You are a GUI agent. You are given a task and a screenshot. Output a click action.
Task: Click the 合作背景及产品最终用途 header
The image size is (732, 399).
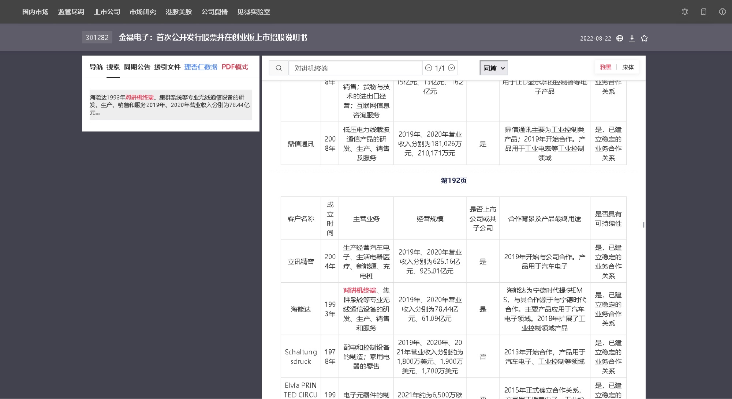(545, 219)
